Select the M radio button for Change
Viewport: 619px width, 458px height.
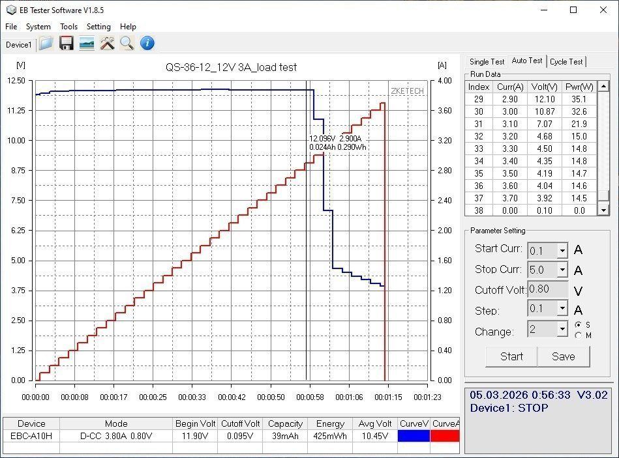click(x=578, y=336)
